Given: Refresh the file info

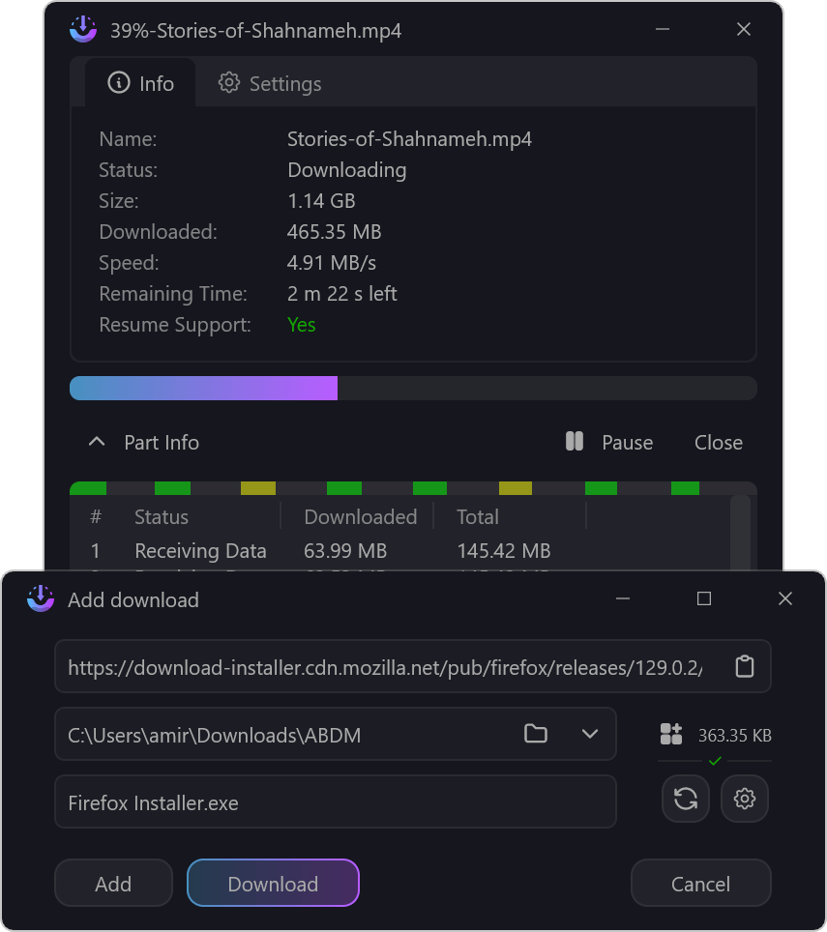Looking at the screenshot, I should point(686,799).
